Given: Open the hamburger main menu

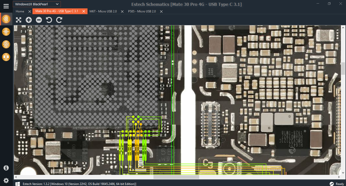Looking at the screenshot, I should [6, 6].
